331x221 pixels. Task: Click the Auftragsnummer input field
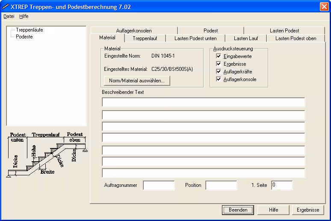(159, 185)
